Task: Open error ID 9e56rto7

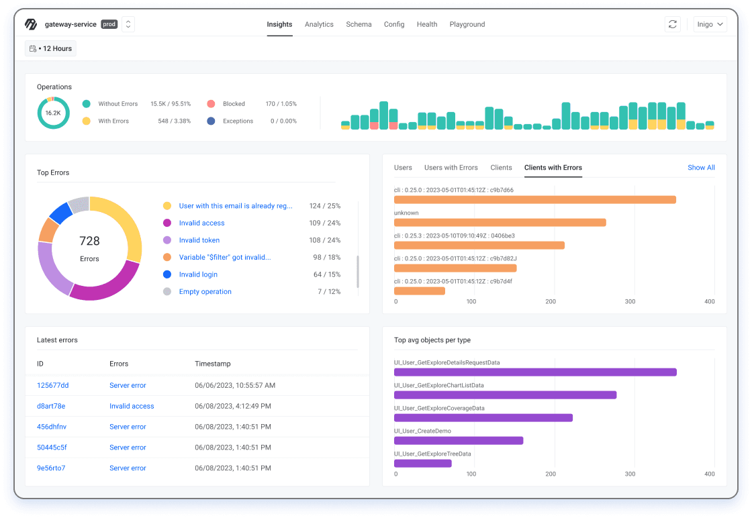Action: point(51,468)
